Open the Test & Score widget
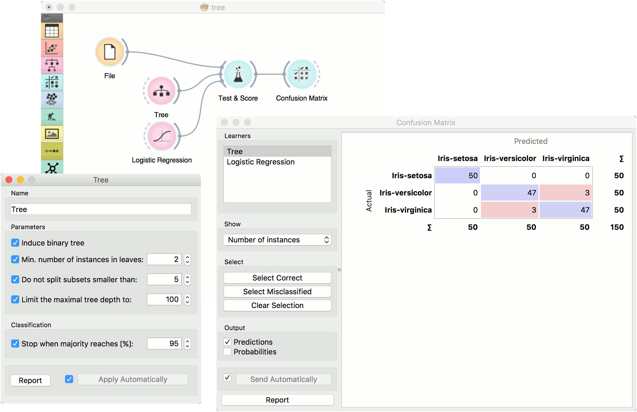 [x=238, y=74]
